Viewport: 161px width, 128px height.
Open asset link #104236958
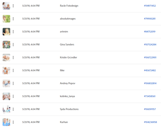pyautogui.click(x=150, y=122)
